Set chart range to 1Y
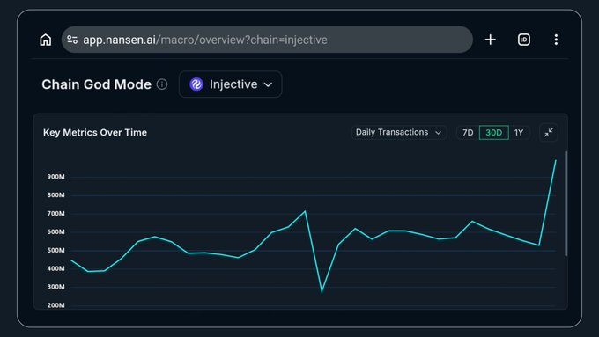Screen dimensions: 599x337 (519, 133)
